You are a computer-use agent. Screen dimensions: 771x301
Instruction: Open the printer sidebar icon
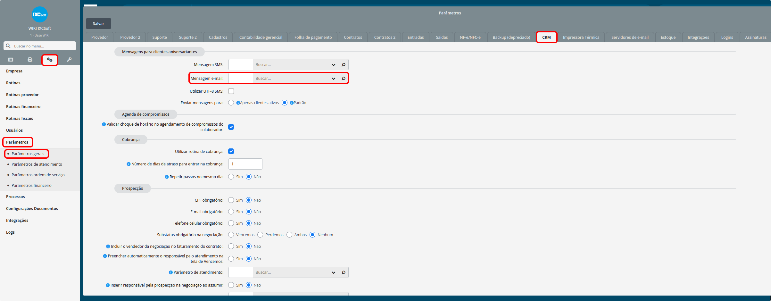(x=30, y=60)
